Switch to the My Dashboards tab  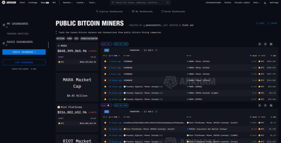click(x=142, y=11)
